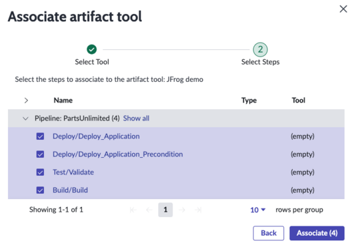Click the rows per group label

(299, 210)
